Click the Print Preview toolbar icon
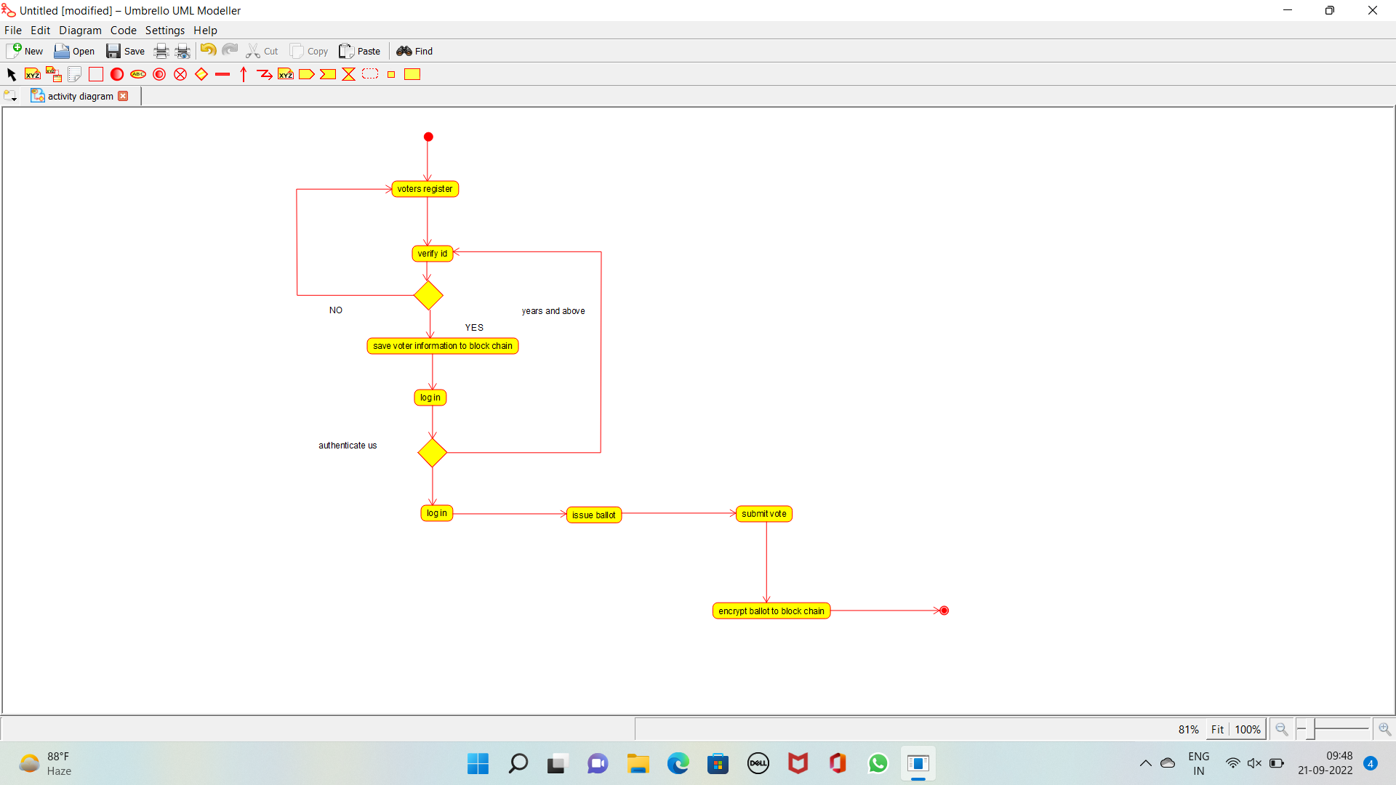This screenshot has width=1396, height=785. tap(182, 51)
